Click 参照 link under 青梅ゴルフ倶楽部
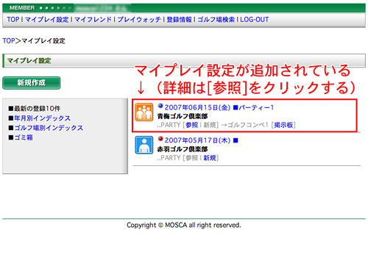368x266 pixels. [x=192, y=125]
